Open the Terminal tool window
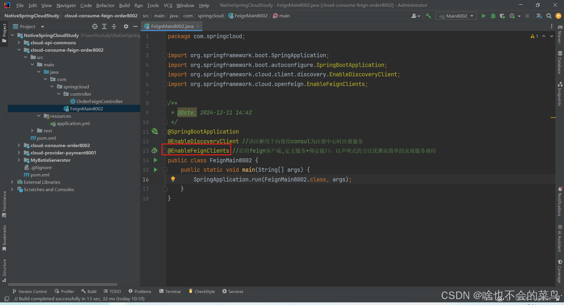564x305 pixels. point(170,291)
